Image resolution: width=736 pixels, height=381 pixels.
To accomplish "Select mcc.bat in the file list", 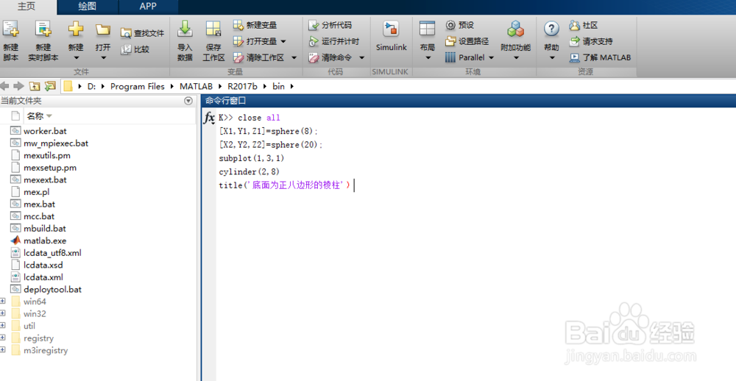I will pos(39,216).
